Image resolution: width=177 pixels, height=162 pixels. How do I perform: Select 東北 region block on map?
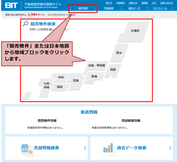pyautogui.click(x=119, y=53)
